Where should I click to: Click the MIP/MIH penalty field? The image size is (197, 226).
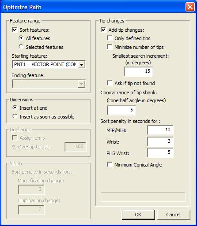click(160, 130)
